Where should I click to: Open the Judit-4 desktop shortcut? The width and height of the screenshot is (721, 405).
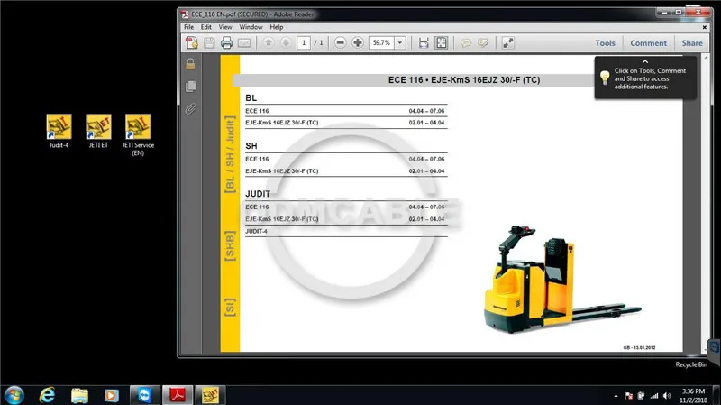click(59, 131)
